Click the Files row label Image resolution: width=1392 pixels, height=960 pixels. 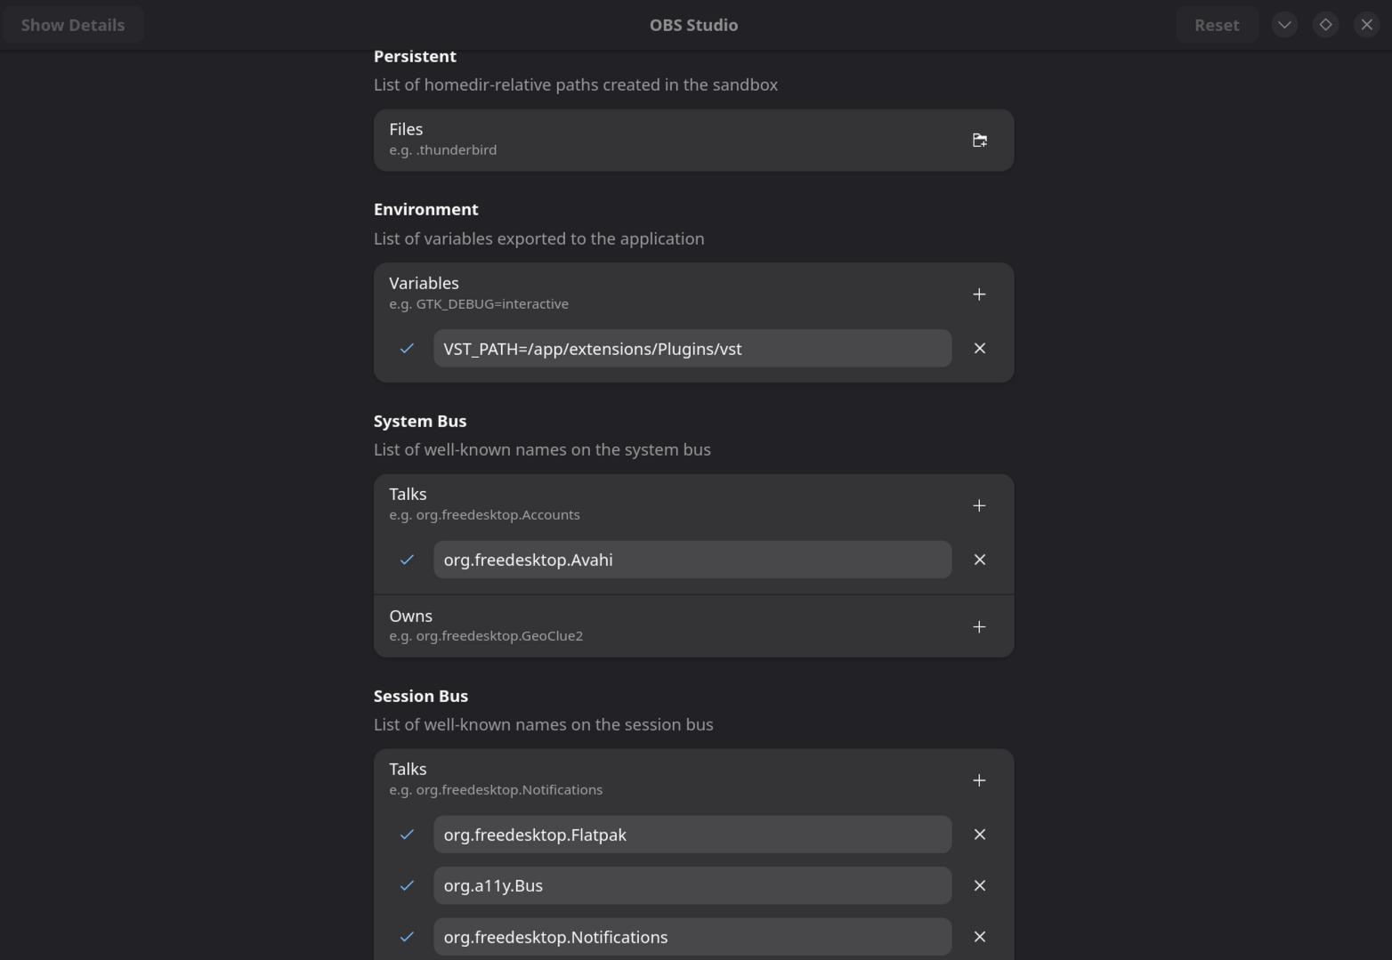click(406, 129)
